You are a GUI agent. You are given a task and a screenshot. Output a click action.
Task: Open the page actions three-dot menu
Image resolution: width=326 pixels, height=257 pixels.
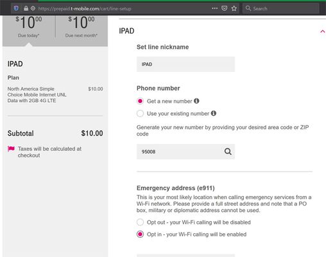[214, 8]
